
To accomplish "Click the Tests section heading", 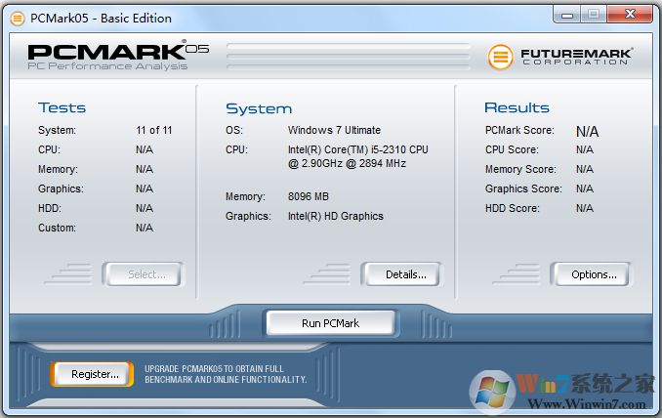I will tap(62, 107).
